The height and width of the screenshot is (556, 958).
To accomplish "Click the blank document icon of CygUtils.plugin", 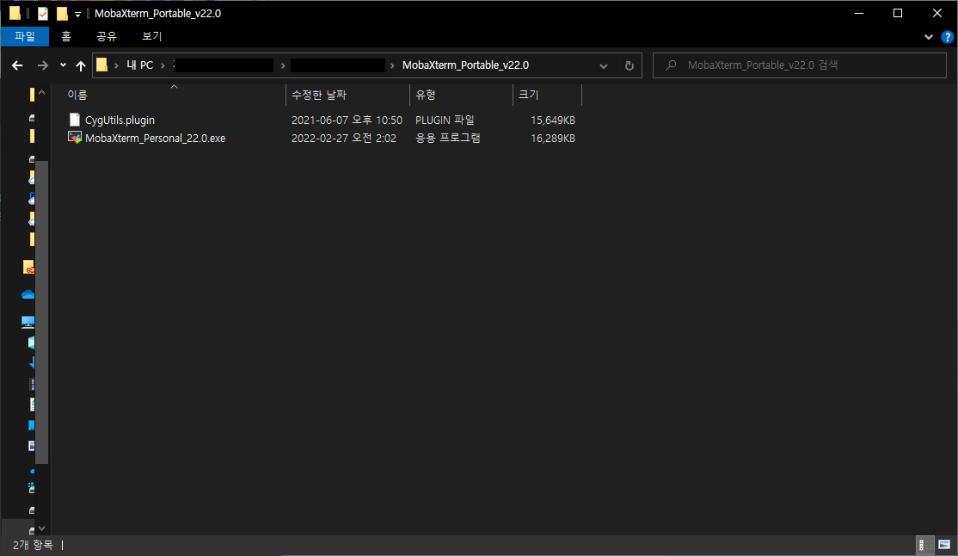I will [75, 120].
